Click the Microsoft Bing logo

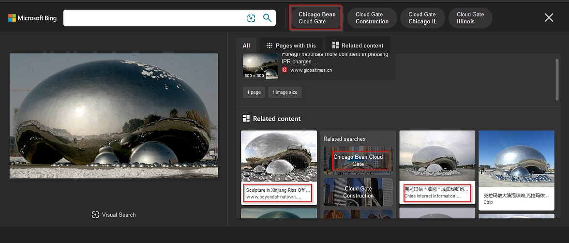click(32, 18)
